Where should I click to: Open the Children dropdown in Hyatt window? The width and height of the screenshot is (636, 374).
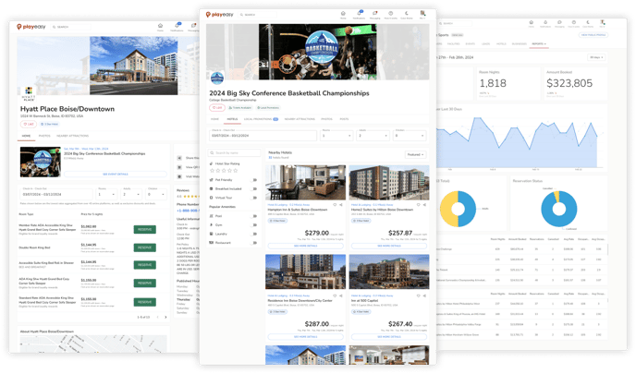click(x=156, y=194)
